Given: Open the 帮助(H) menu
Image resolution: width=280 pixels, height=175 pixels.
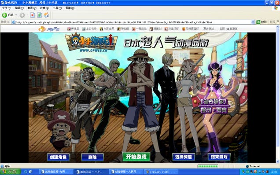Looking at the screenshot, I should (70, 8).
